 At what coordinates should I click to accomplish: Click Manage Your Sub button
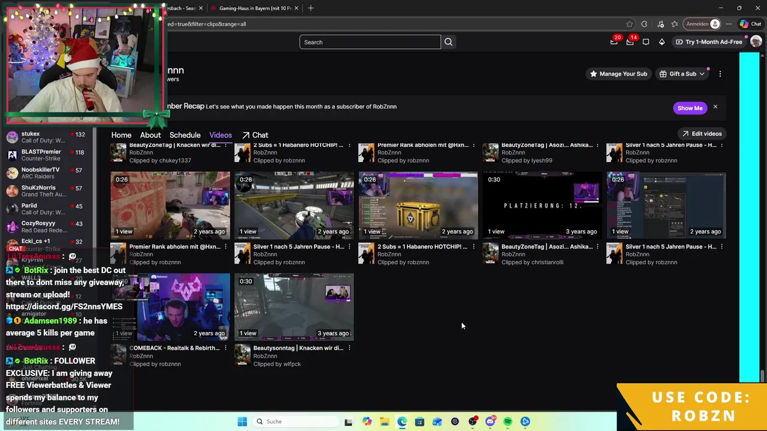618,74
